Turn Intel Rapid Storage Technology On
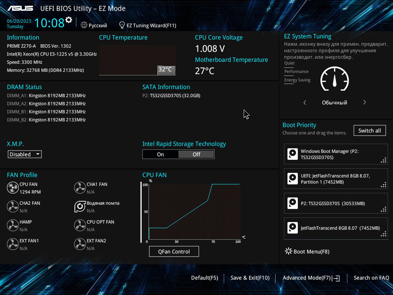 point(160,154)
